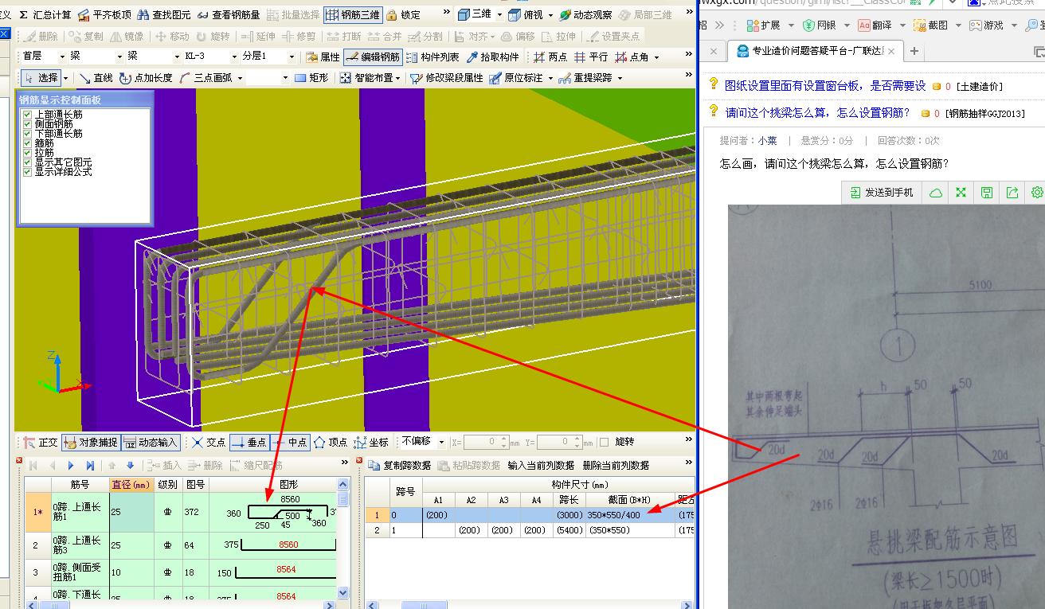This screenshot has width=1045, height=609.
Task: Open 属性 properties panel
Action: (x=322, y=57)
